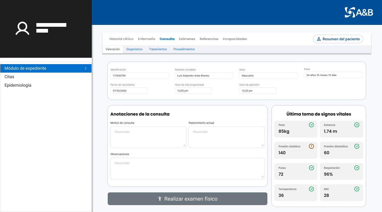This screenshot has height=212, width=382.
Task: Select the Consulta tab
Action: [x=167, y=39]
